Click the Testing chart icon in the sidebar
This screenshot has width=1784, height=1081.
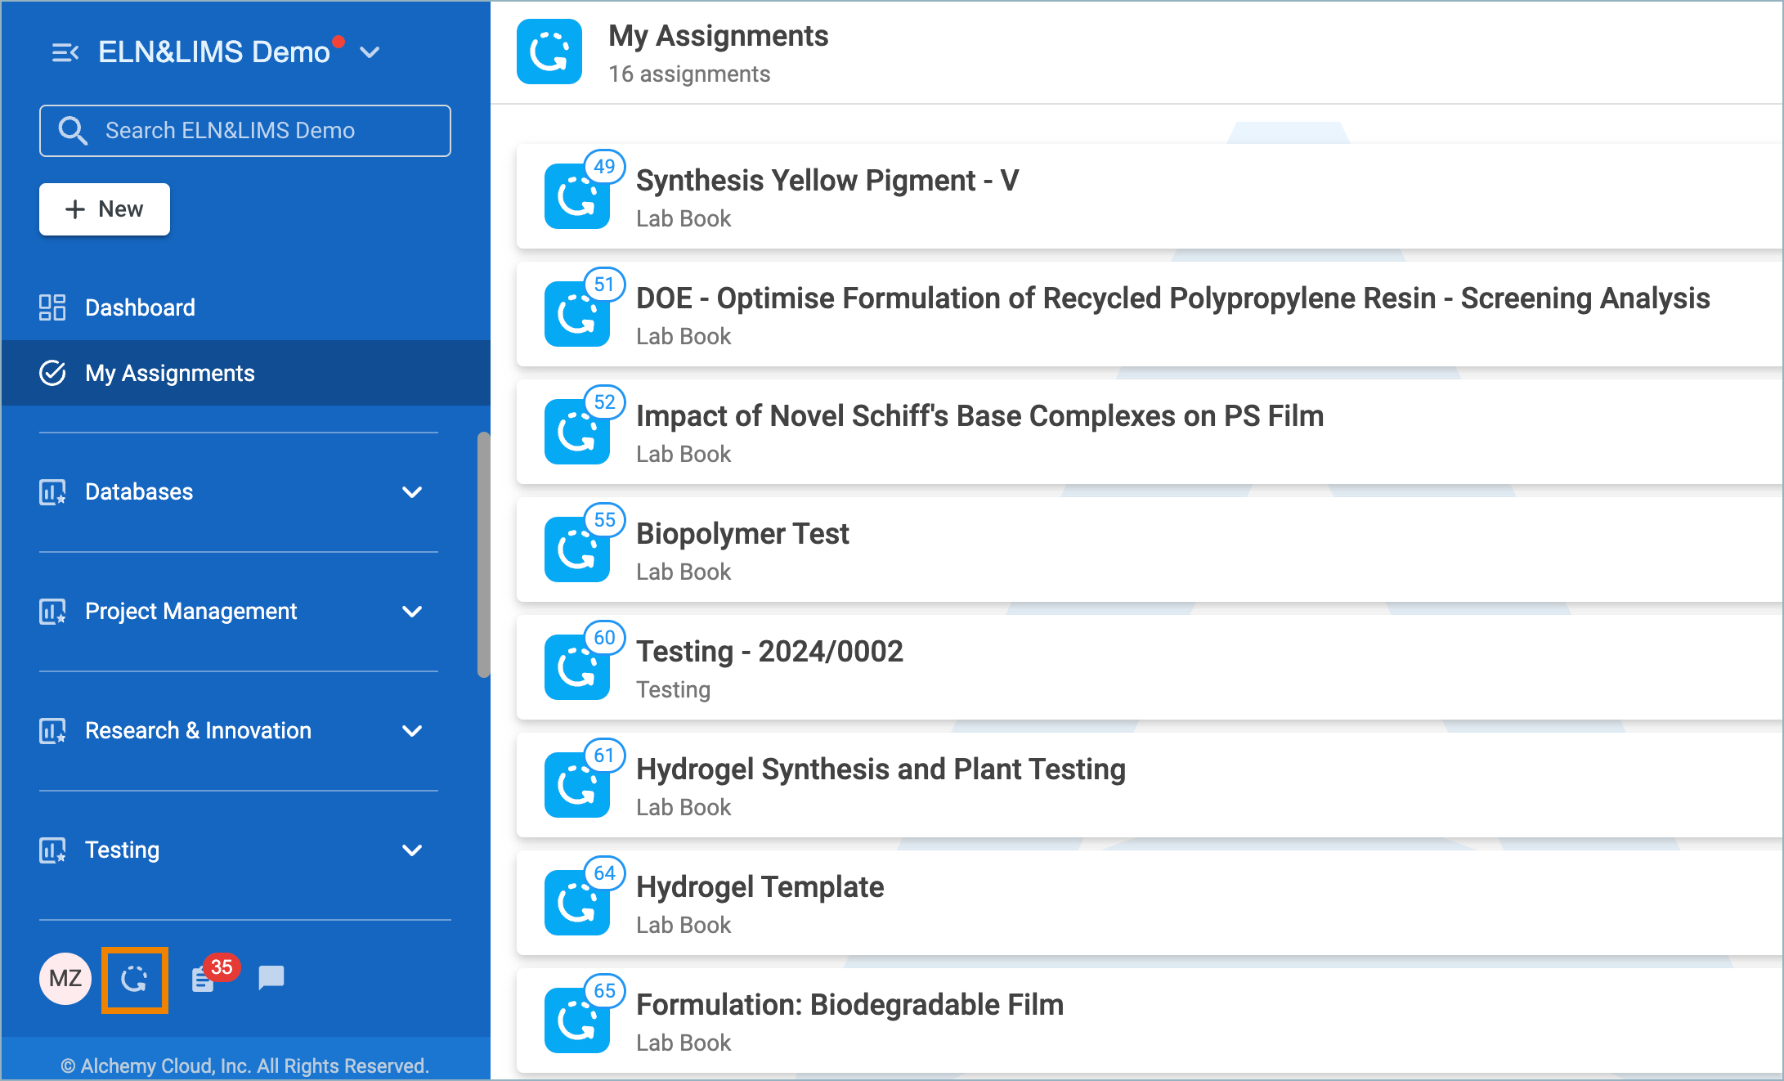click(52, 850)
